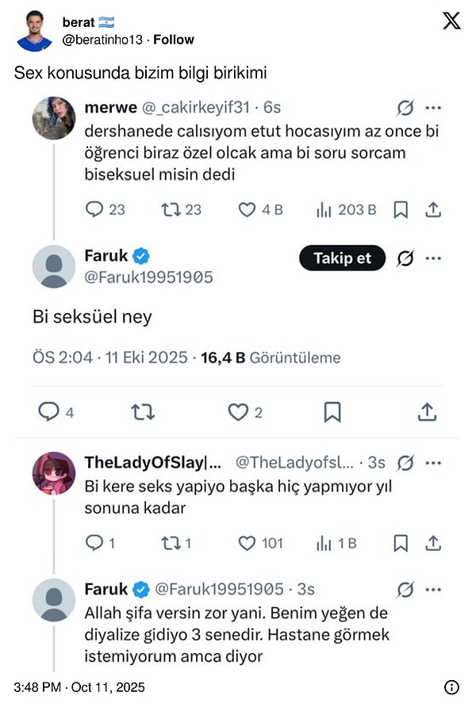Like Faruk's 'Bi seksüel ney' tweet
The image size is (476, 711).
coord(237,411)
